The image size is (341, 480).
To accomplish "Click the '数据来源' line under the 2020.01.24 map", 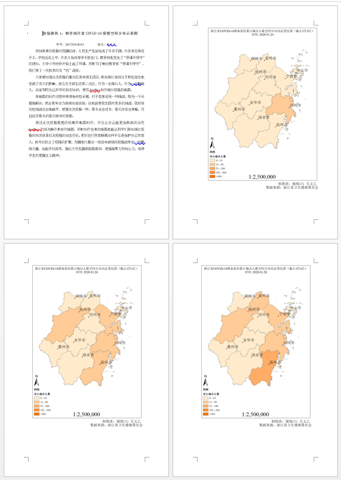I will point(292,187).
